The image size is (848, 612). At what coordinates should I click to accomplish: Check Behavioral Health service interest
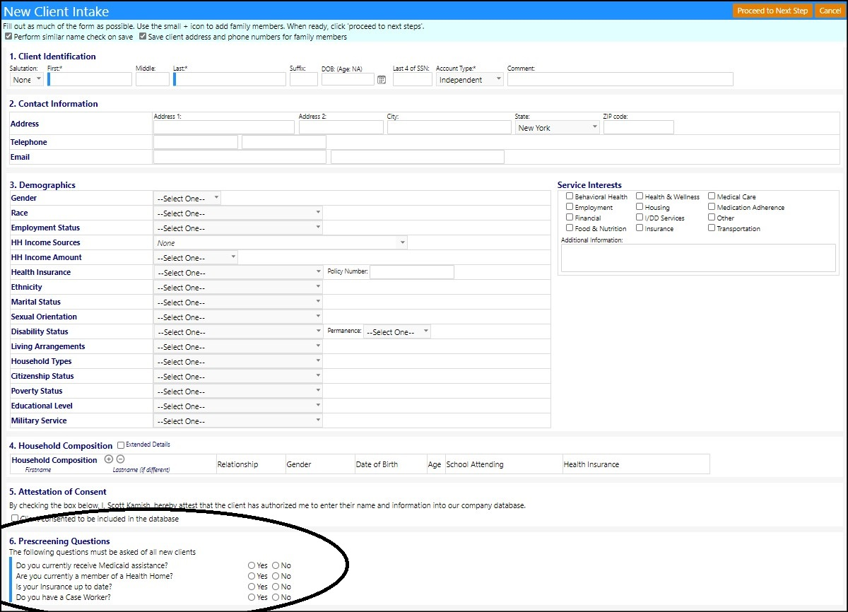click(570, 196)
